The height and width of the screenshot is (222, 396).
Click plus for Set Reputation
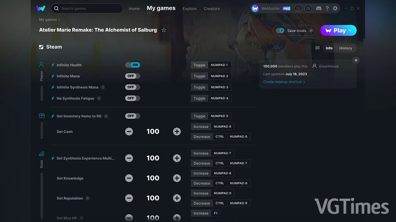coord(177,198)
